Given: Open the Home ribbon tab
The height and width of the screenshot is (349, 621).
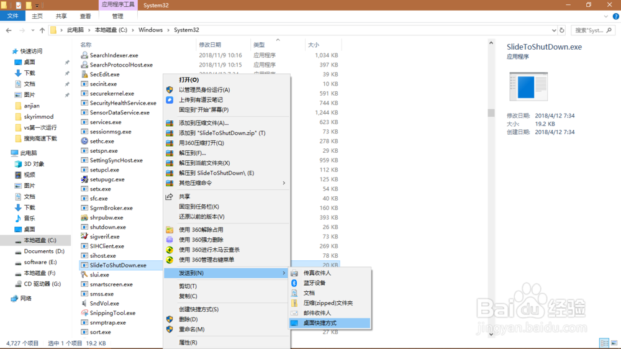Looking at the screenshot, I should point(37,16).
